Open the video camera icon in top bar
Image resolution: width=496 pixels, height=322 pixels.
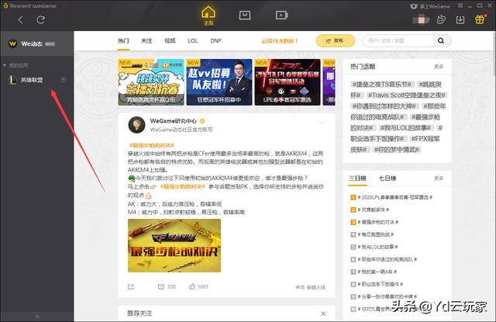click(281, 15)
